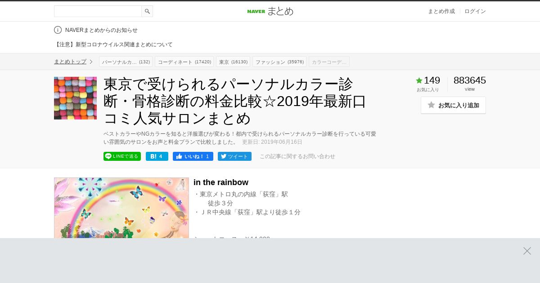Click the NAVER まとめ logo
Screen dimensions: 540x283
[270, 11]
